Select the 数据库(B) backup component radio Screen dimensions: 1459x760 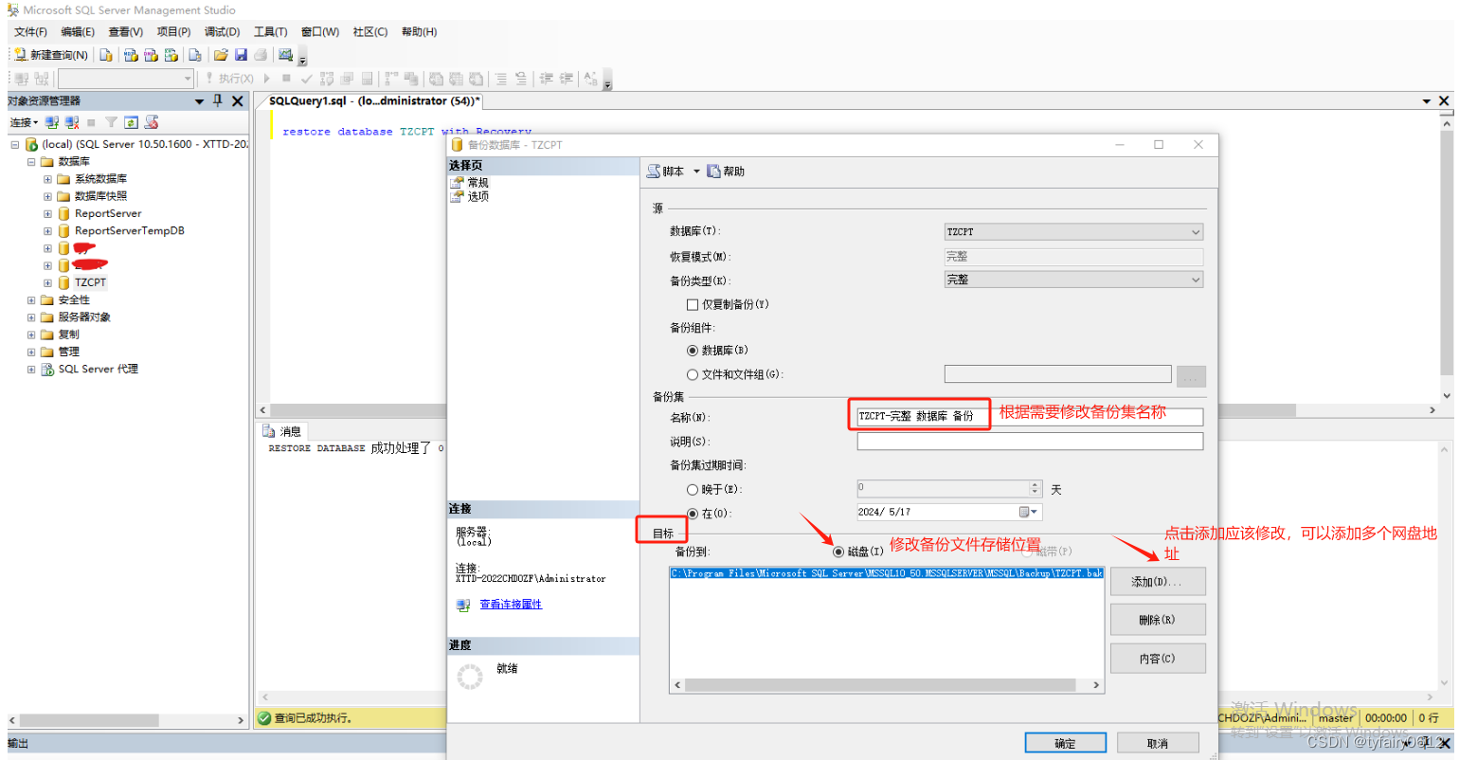pyautogui.click(x=693, y=351)
